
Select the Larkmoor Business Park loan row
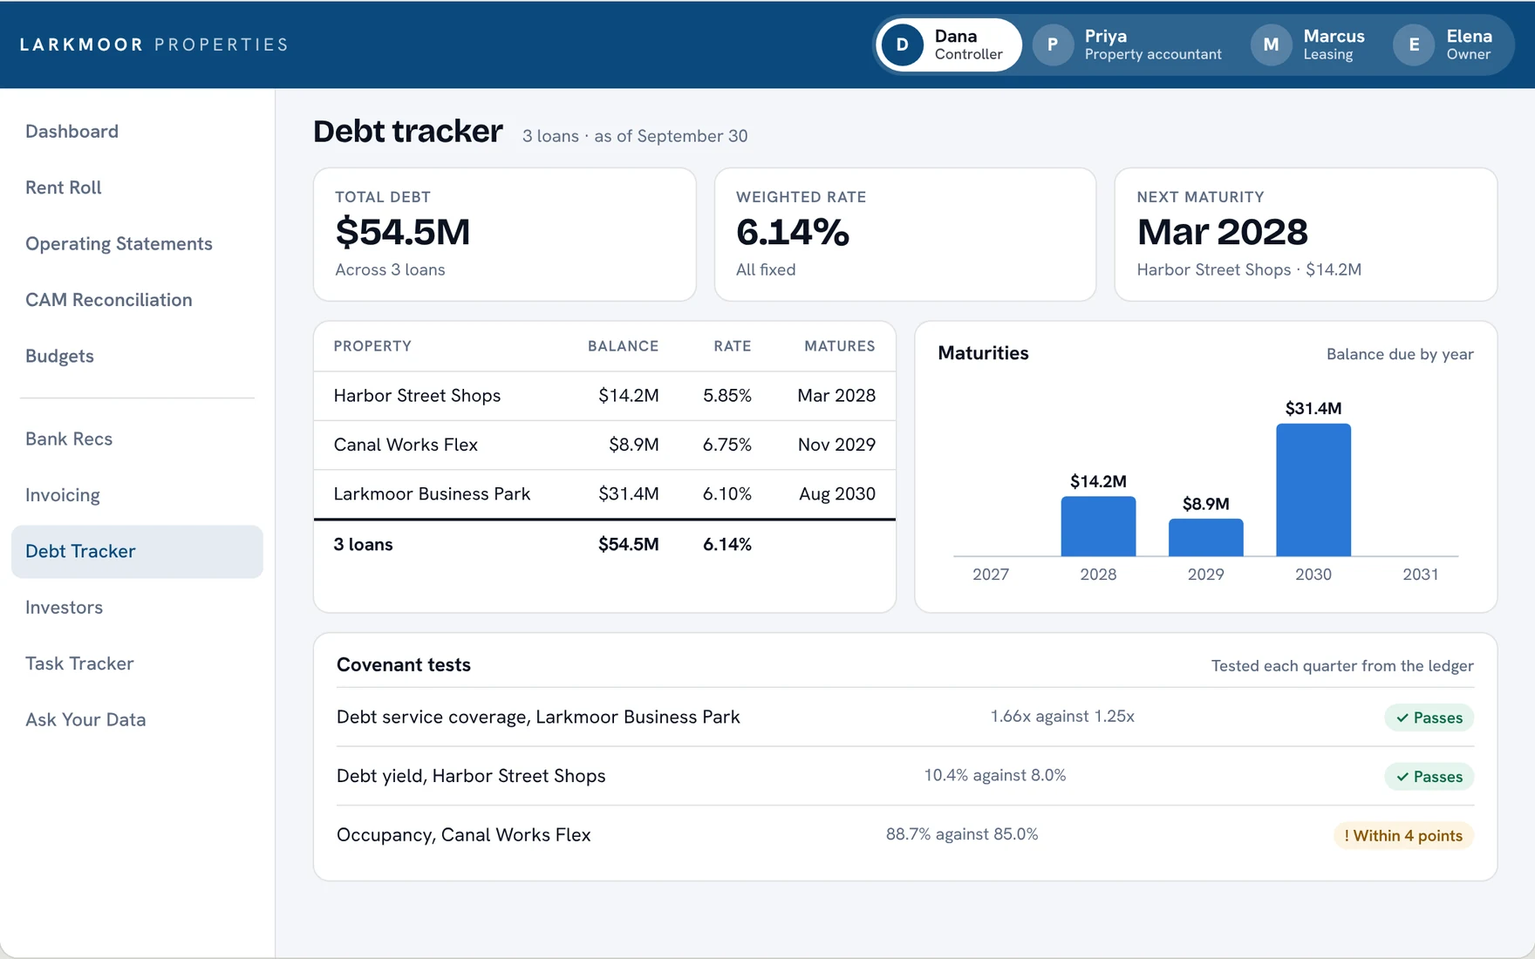(x=604, y=494)
